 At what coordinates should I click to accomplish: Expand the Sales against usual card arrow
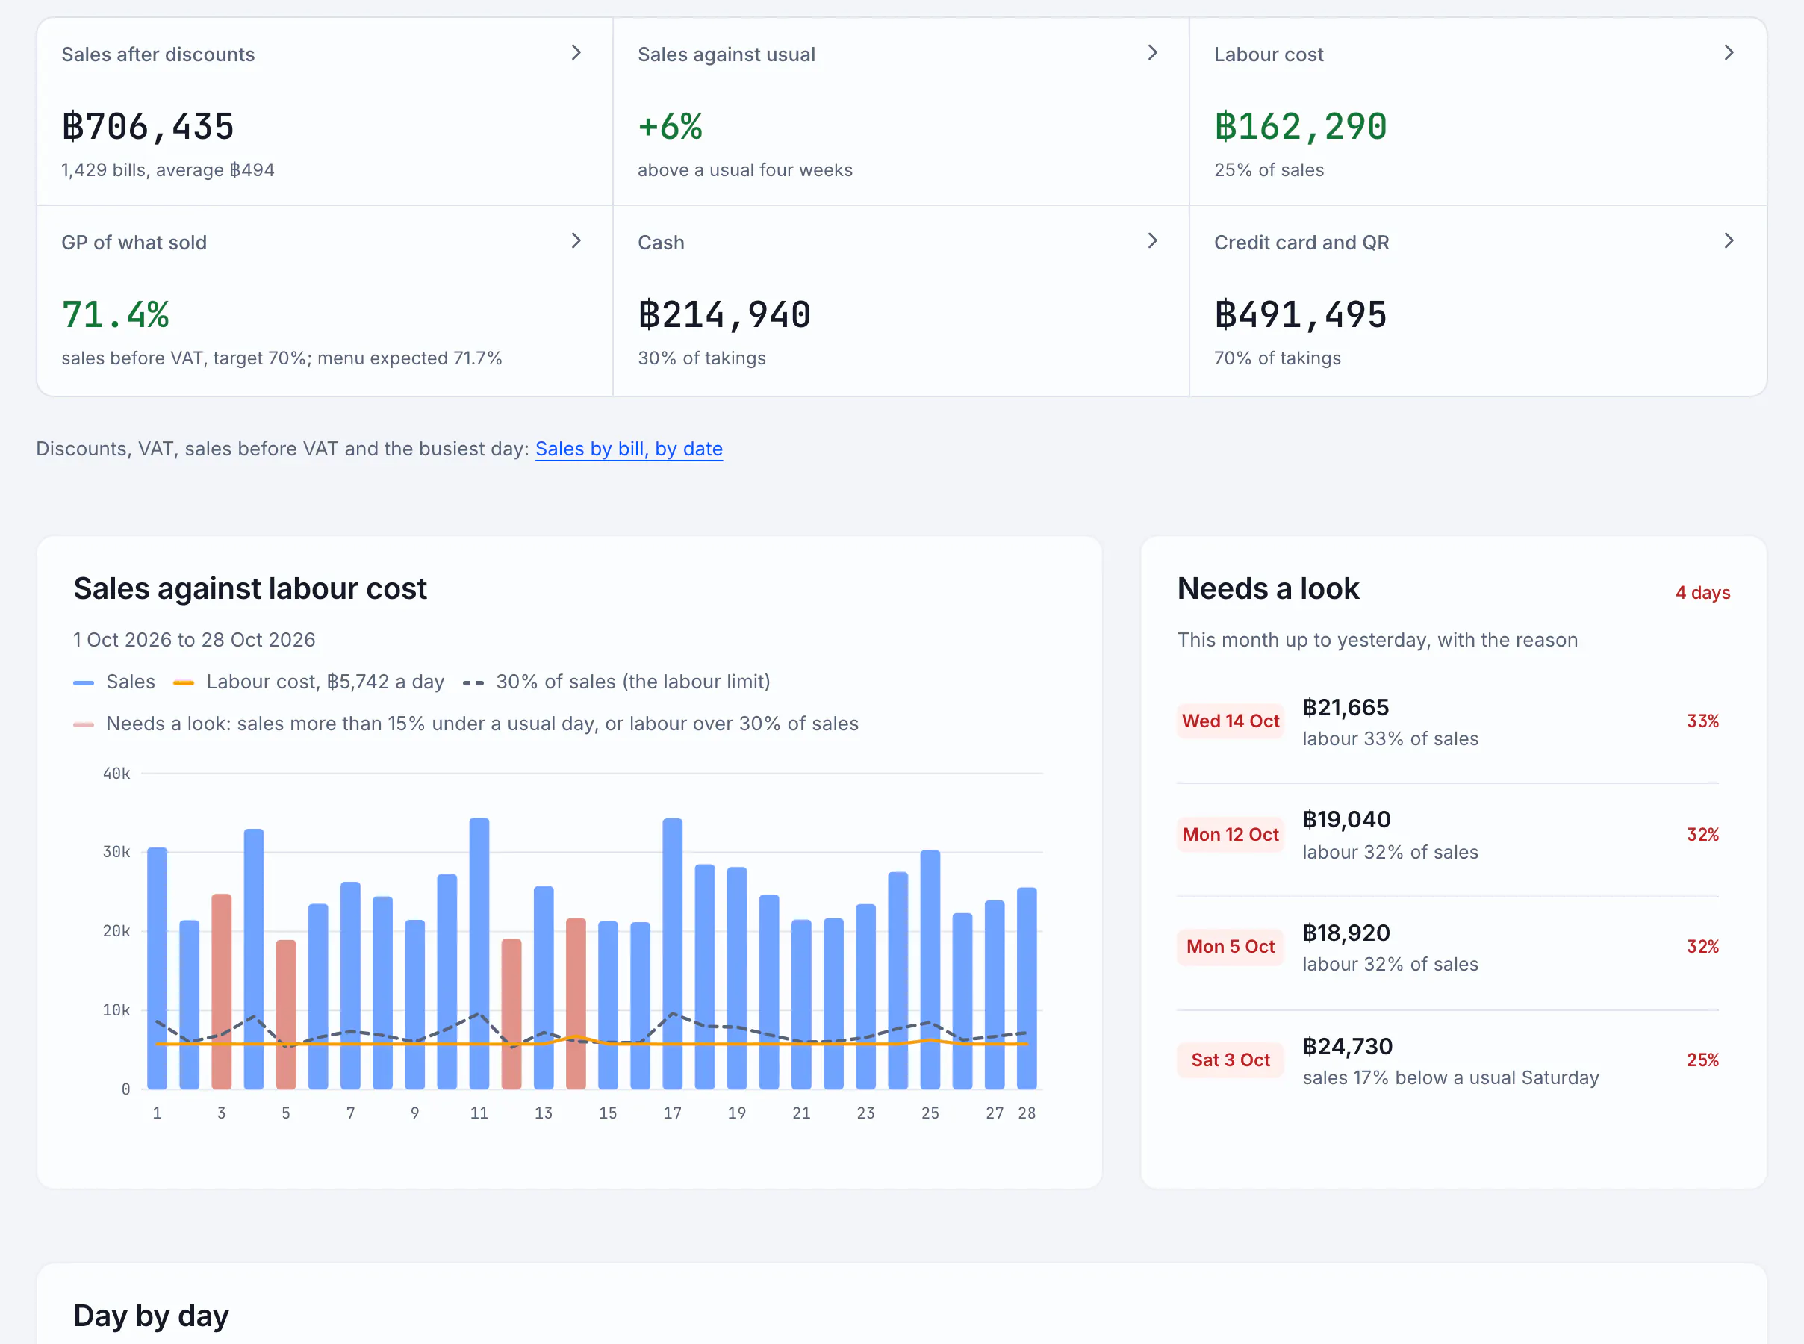pos(1151,53)
